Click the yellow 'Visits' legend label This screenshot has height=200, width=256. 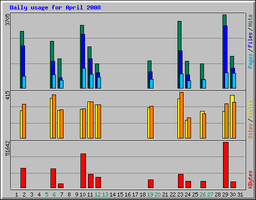coord(250,108)
